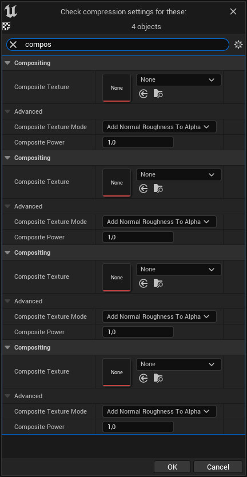247x477 pixels.
Task: Open third Composite Texture Mode dropdown
Action: click(160, 316)
